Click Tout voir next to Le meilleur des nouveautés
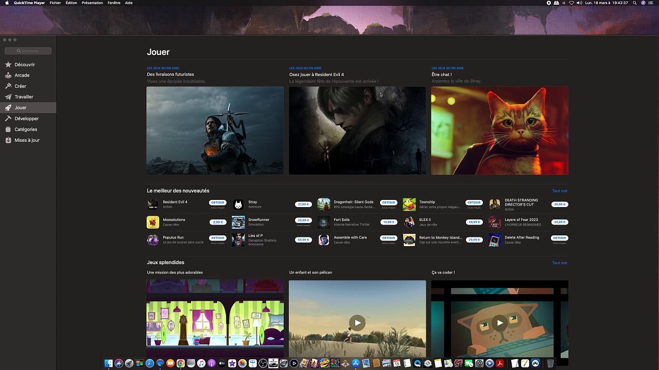 coord(560,191)
